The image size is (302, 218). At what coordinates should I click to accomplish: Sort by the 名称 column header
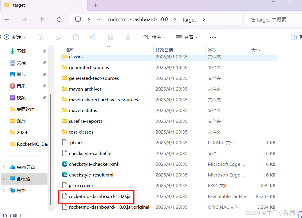70,50
